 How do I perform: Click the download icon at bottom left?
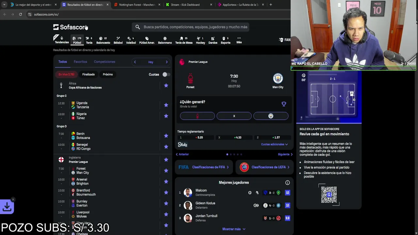coord(7,207)
